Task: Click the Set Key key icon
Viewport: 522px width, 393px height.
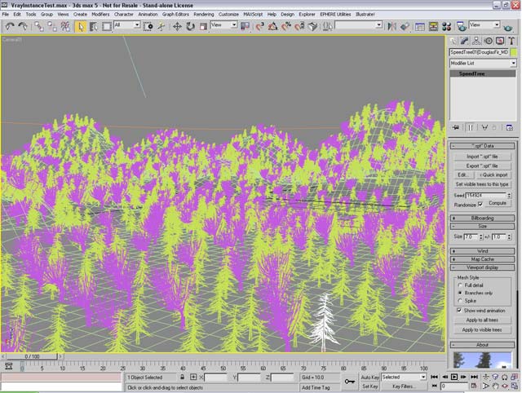Action: coord(349,381)
